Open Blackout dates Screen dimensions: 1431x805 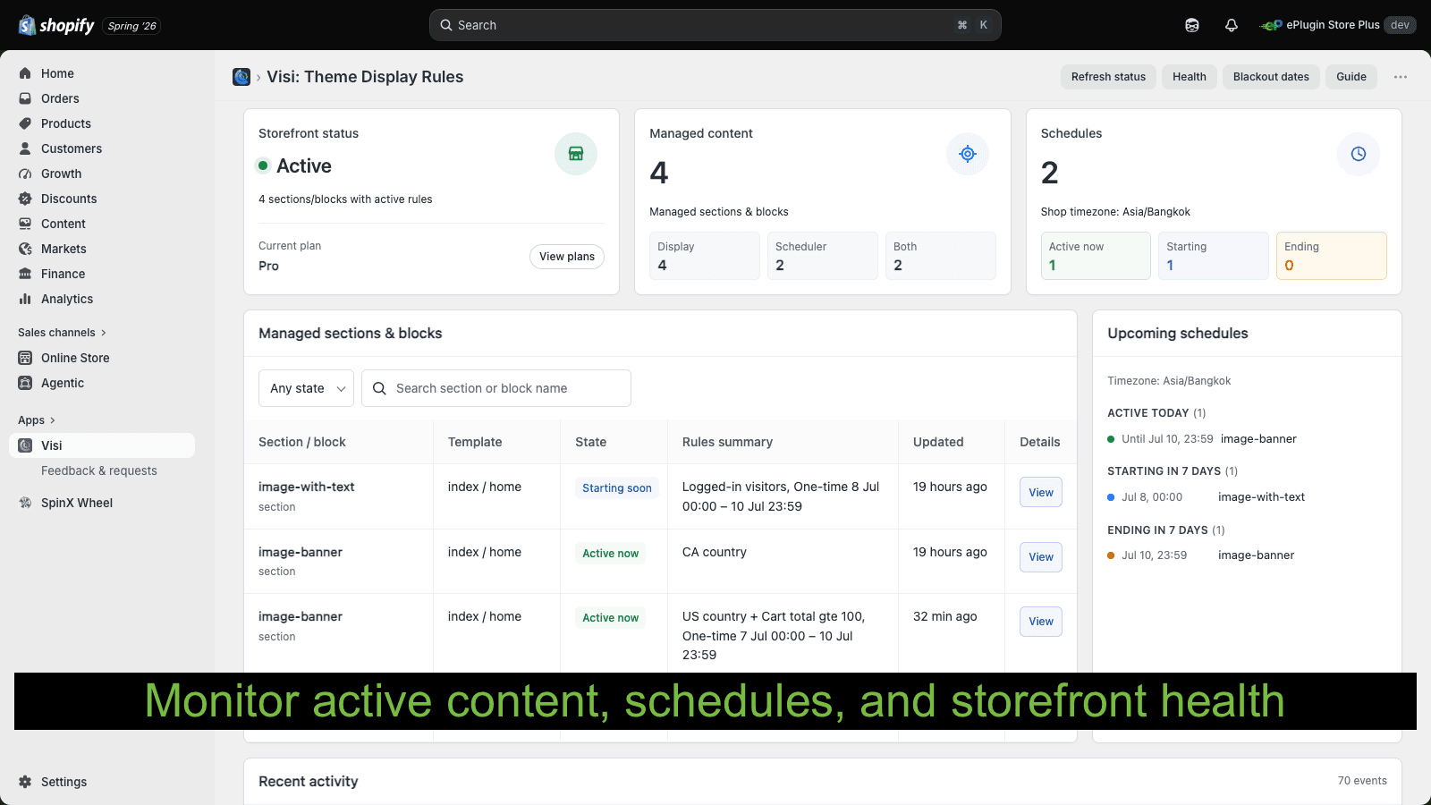[x=1271, y=77]
